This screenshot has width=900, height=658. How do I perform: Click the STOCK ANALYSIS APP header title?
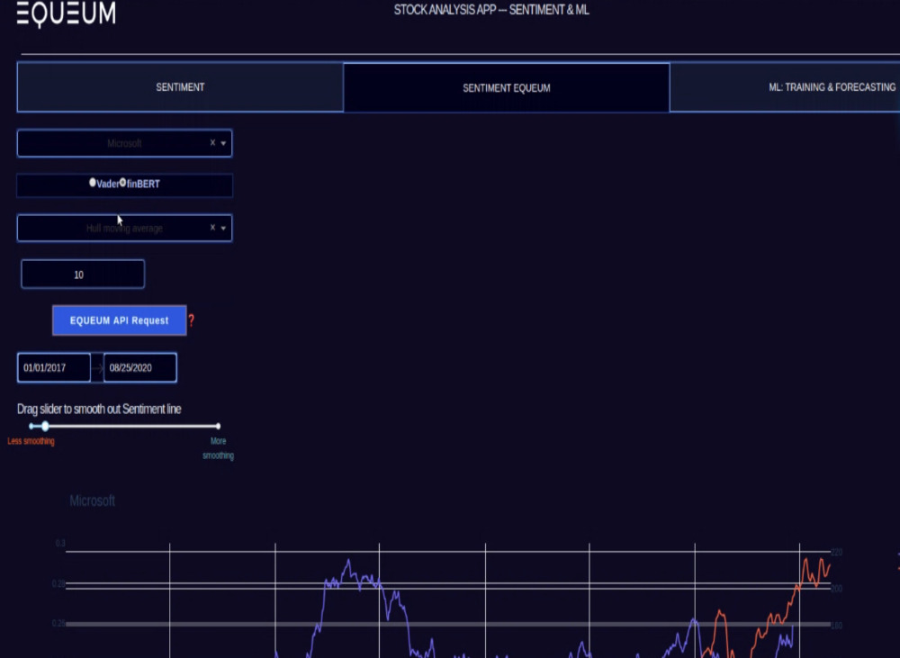491,10
